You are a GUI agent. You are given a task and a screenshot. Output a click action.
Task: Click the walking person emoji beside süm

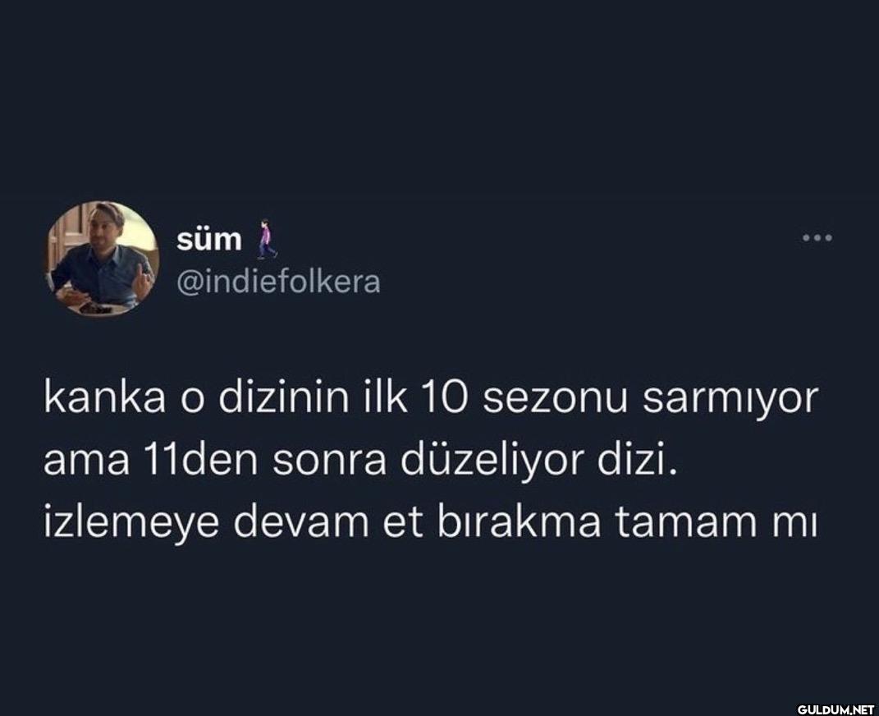click(x=266, y=240)
